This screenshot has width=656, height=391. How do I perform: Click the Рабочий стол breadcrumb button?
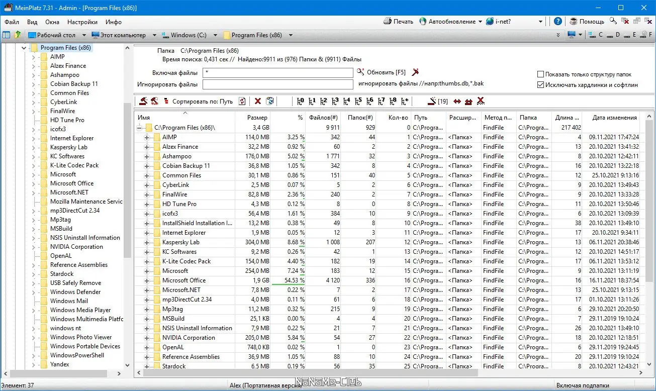(51, 35)
